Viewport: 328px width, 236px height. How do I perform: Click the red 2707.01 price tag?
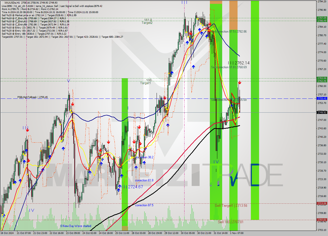pyautogui.click(x=322, y=220)
